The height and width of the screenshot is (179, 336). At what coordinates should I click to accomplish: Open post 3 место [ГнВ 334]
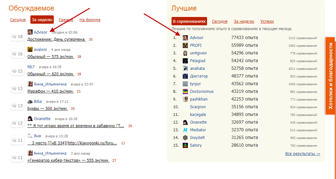tap(72, 143)
